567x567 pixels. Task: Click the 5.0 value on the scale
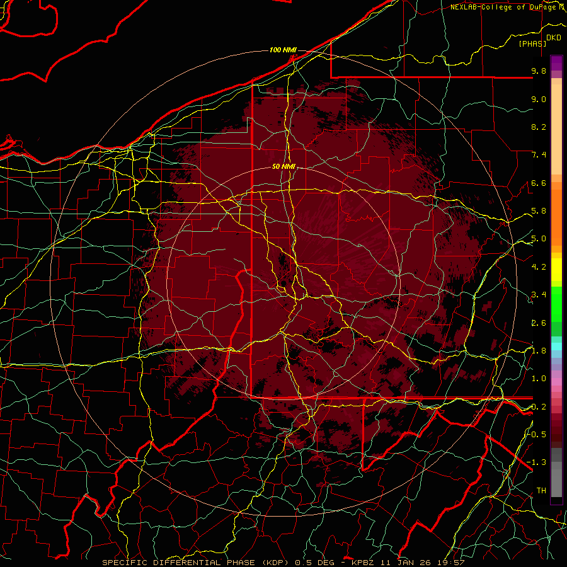coord(539,239)
